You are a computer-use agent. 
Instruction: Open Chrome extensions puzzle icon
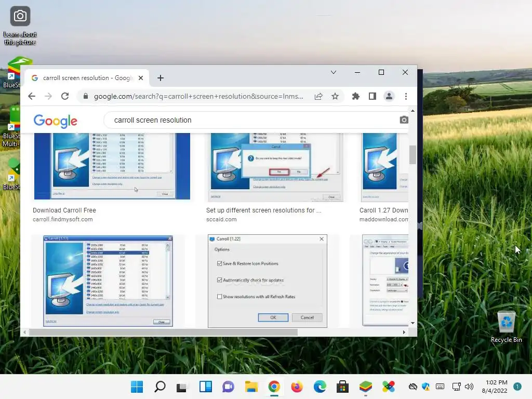click(355, 96)
